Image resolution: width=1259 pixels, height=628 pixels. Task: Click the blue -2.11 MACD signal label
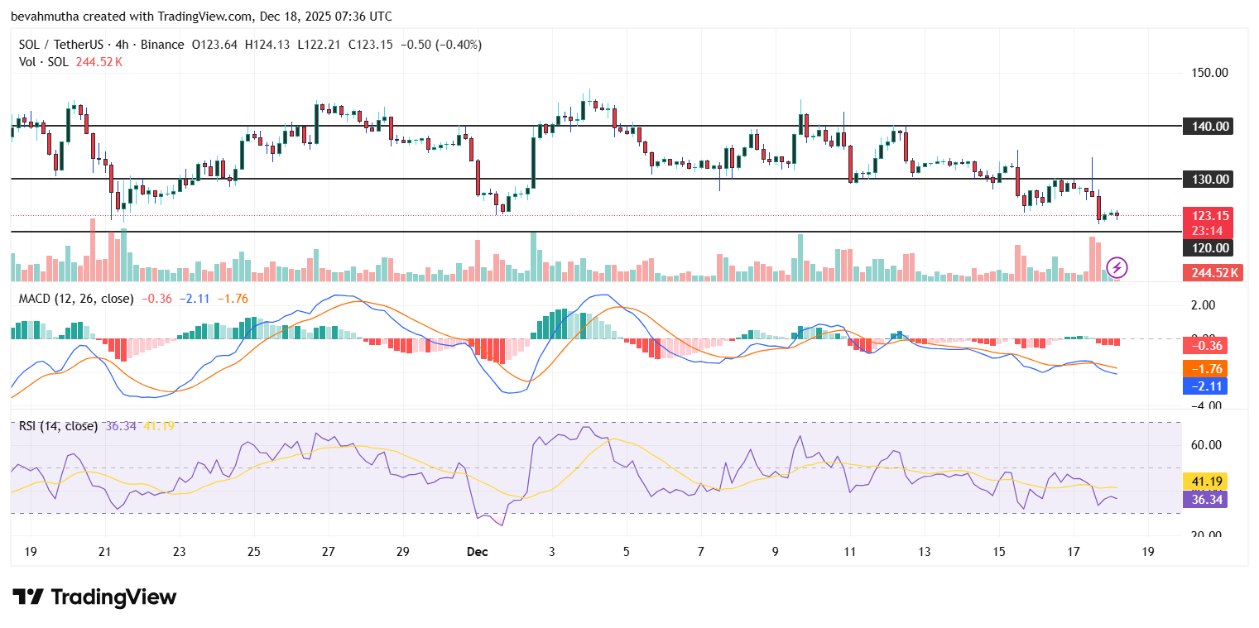pos(1207,386)
